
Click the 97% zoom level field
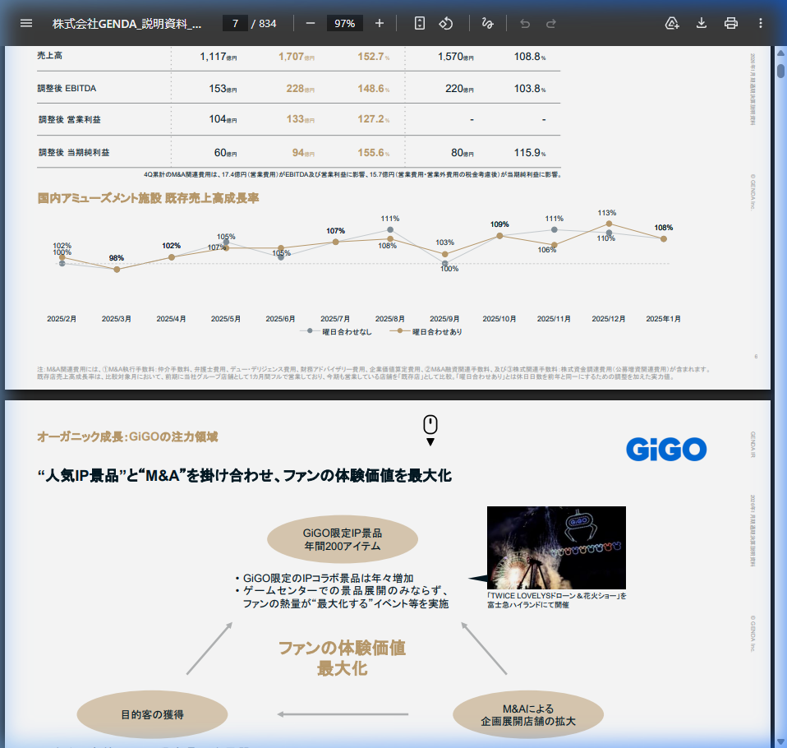(x=344, y=23)
